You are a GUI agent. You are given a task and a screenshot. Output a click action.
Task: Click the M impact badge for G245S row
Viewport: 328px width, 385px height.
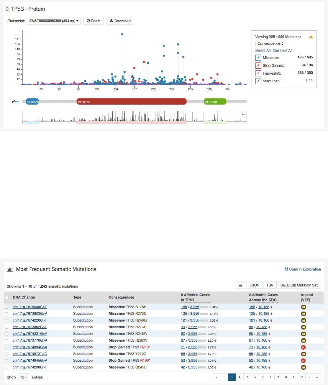coord(303,367)
